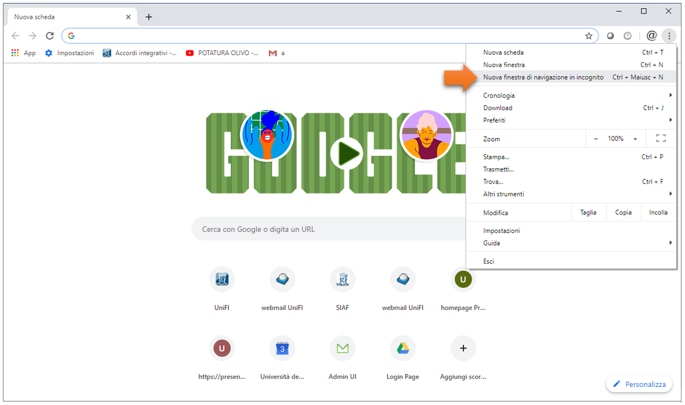685x405 pixels.
Task: Reload the page with the refresh icon
Action: (50, 36)
